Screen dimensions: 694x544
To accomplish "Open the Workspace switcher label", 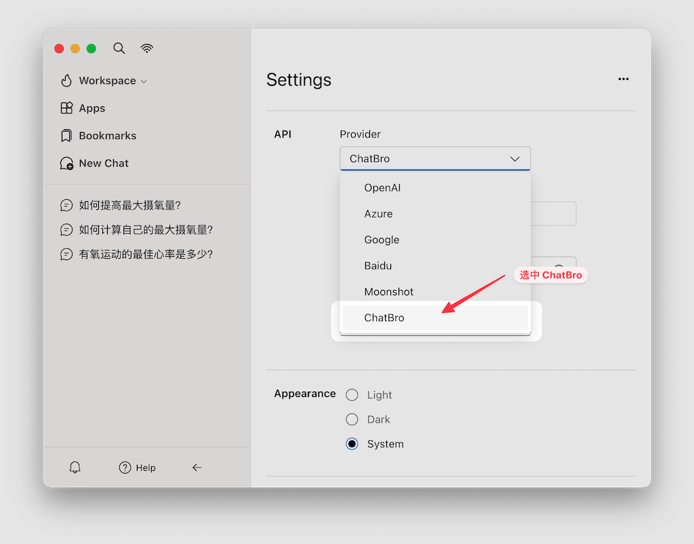I will pos(107,81).
